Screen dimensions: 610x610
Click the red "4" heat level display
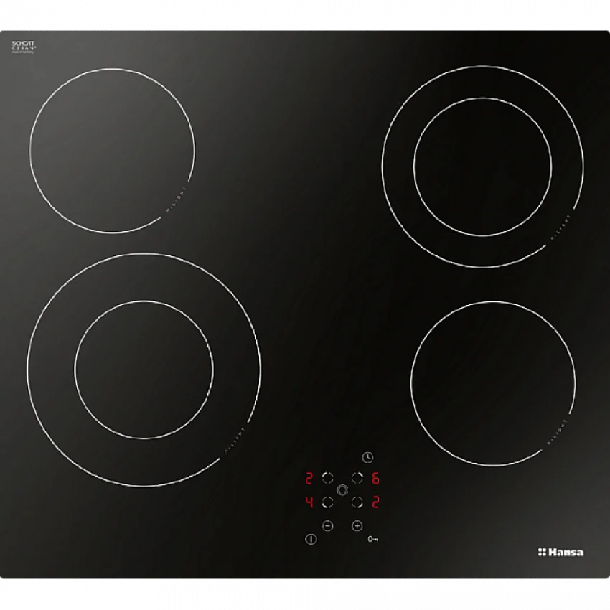tap(309, 502)
